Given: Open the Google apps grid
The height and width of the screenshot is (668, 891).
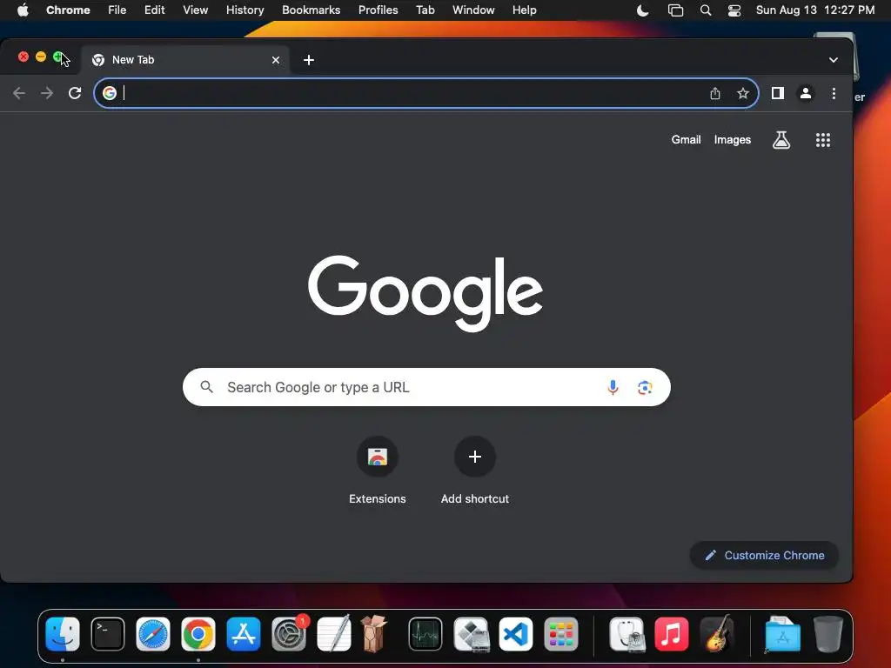Looking at the screenshot, I should 823,140.
